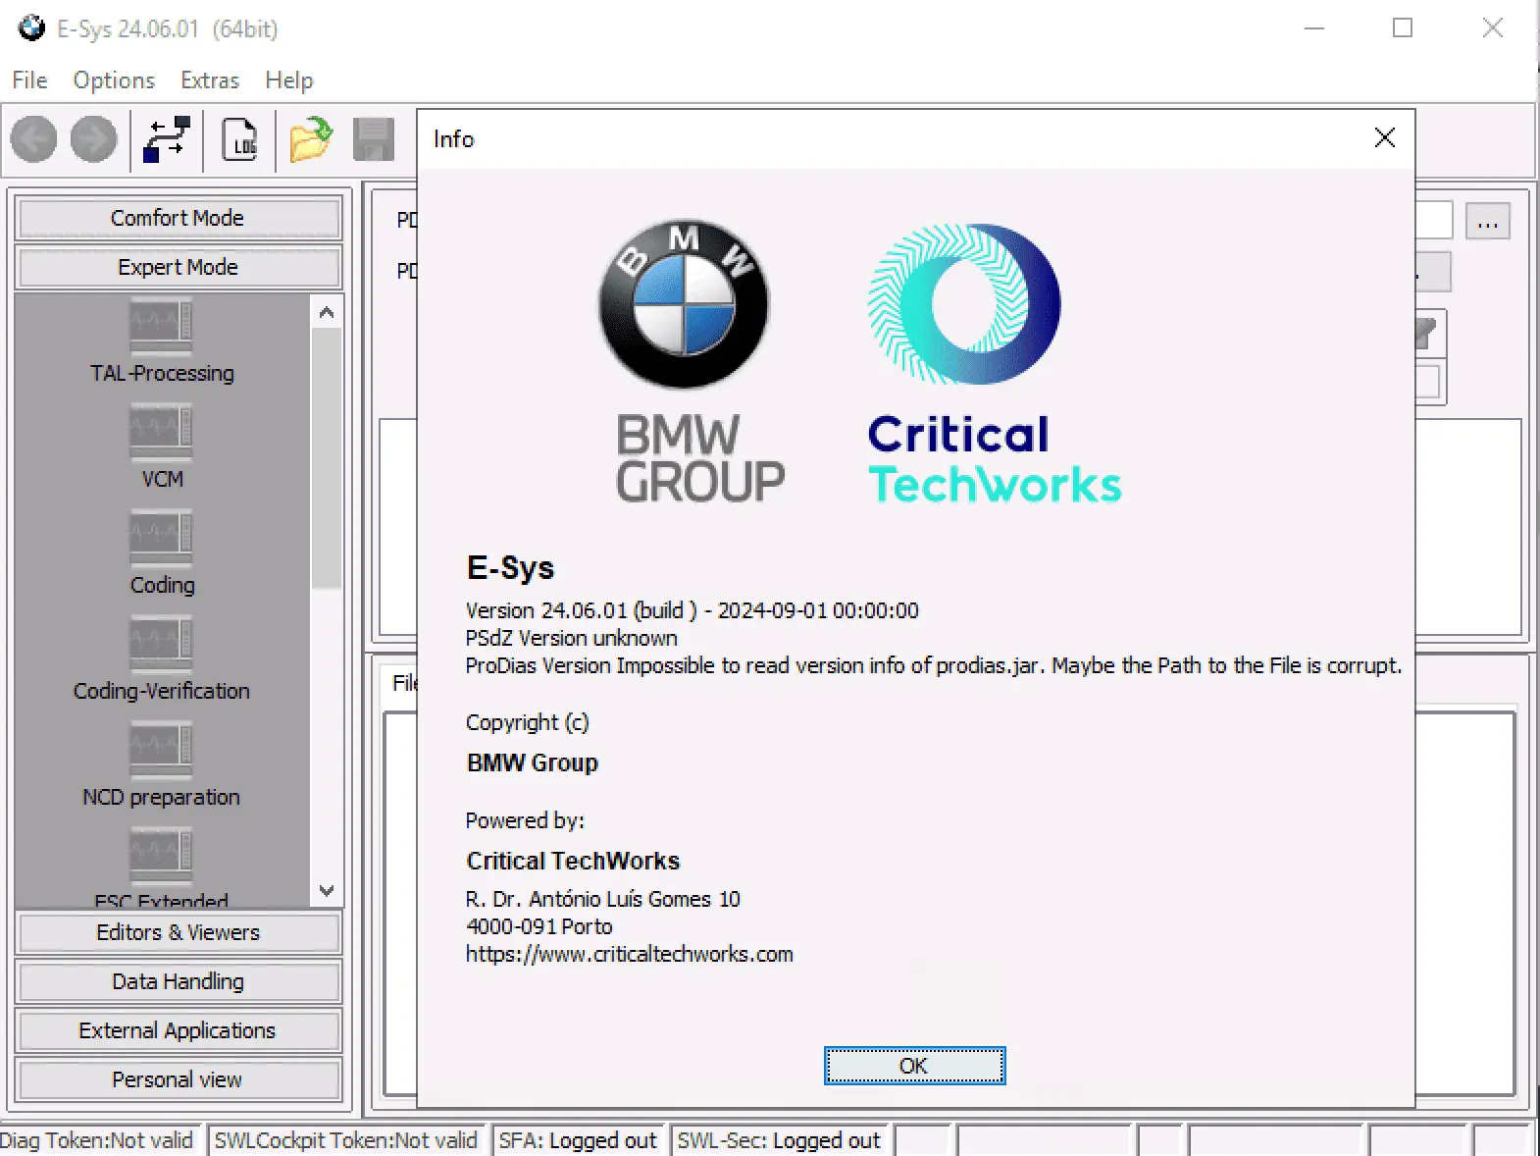1540x1156 pixels.
Task: Select the Coding module icon
Action: 161,537
